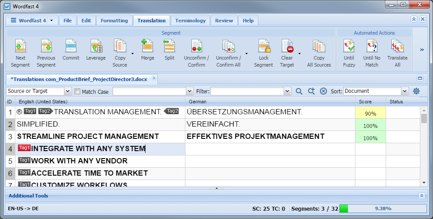
Task: Open the Unconfirm / Confirm All dropdown arrow
Action: pos(246,53)
